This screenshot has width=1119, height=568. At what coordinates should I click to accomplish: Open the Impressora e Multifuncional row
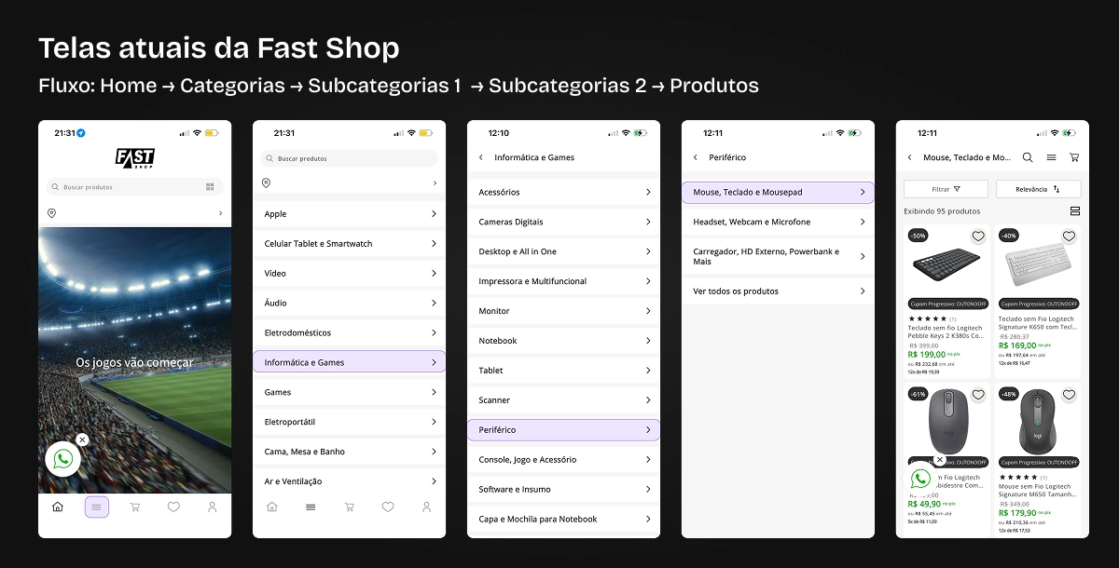563,281
